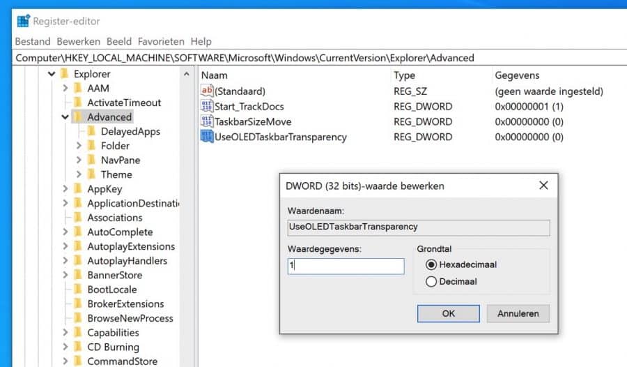The width and height of the screenshot is (627, 367).
Task: Expand the AppKey tree node
Action: pyautogui.click(x=65, y=188)
